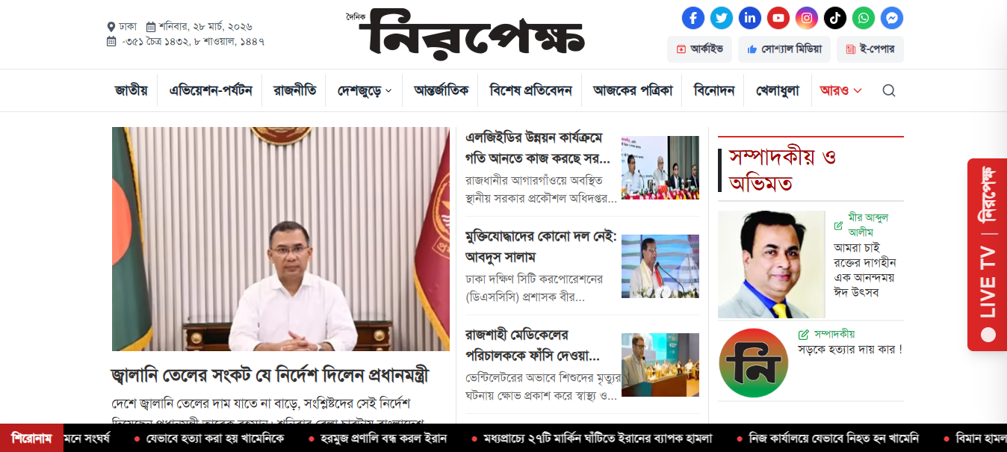Image resolution: width=1007 pixels, height=452 pixels.
Task: Open the TikTok icon
Action: pos(835,18)
